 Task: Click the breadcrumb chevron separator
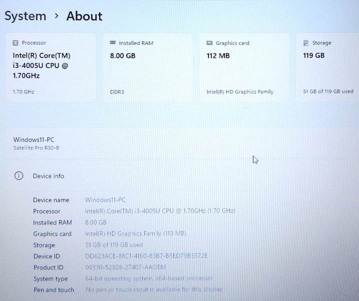coord(57,16)
